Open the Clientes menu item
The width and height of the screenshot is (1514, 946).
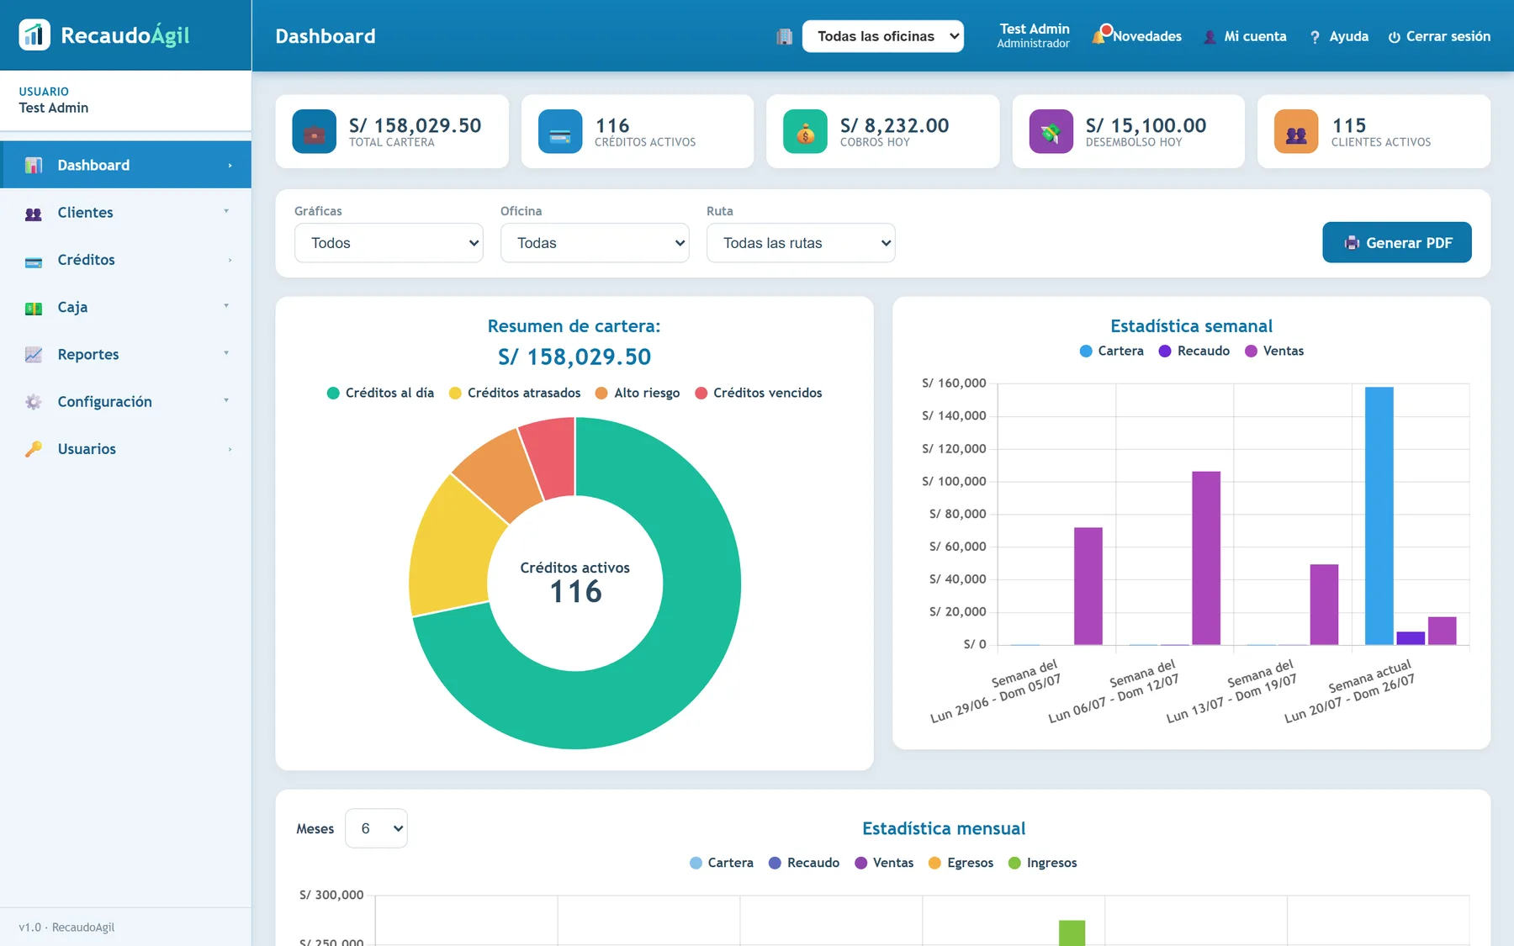pyautogui.click(x=125, y=213)
